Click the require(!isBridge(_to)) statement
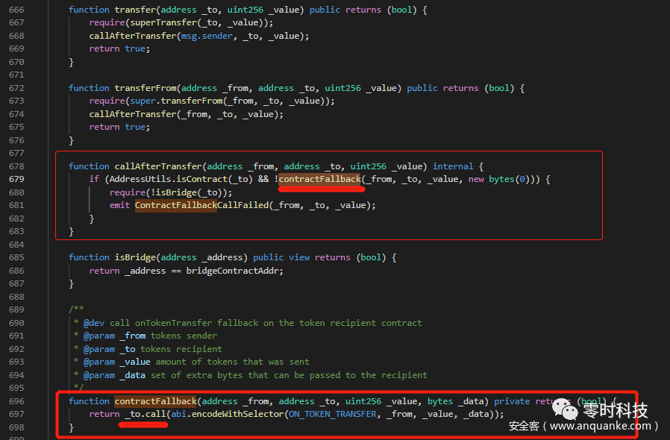The height and width of the screenshot is (440, 670). pyautogui.click(x=170, y=192)
